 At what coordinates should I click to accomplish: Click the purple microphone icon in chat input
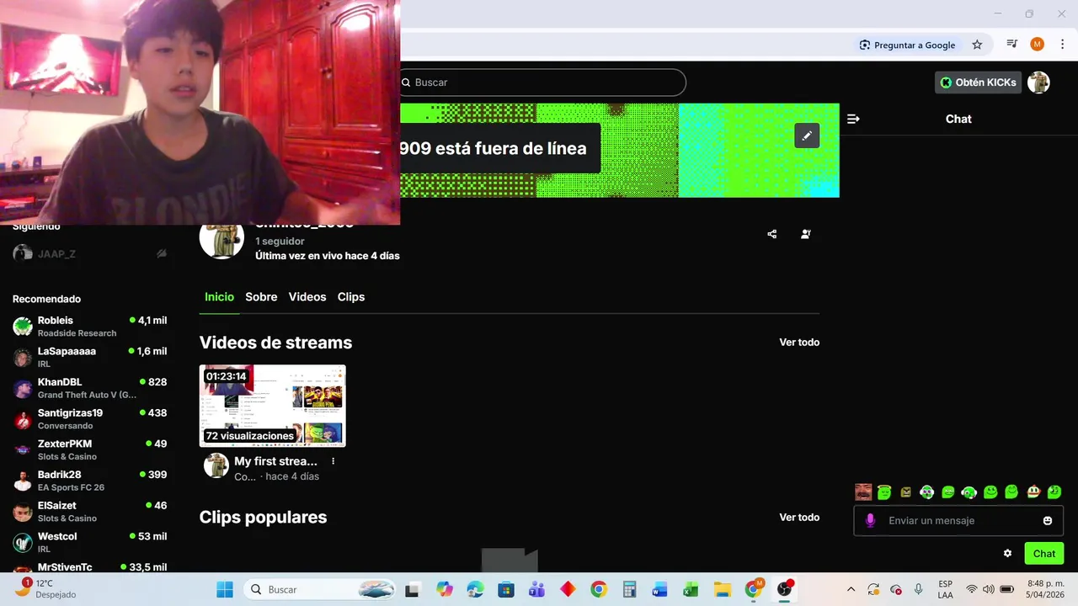(871, 521)
